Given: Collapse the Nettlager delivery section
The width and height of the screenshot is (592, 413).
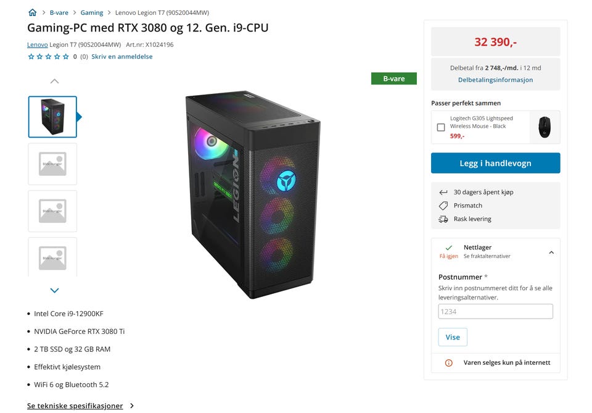Looking at the screenshot, I should click(551, 252).
